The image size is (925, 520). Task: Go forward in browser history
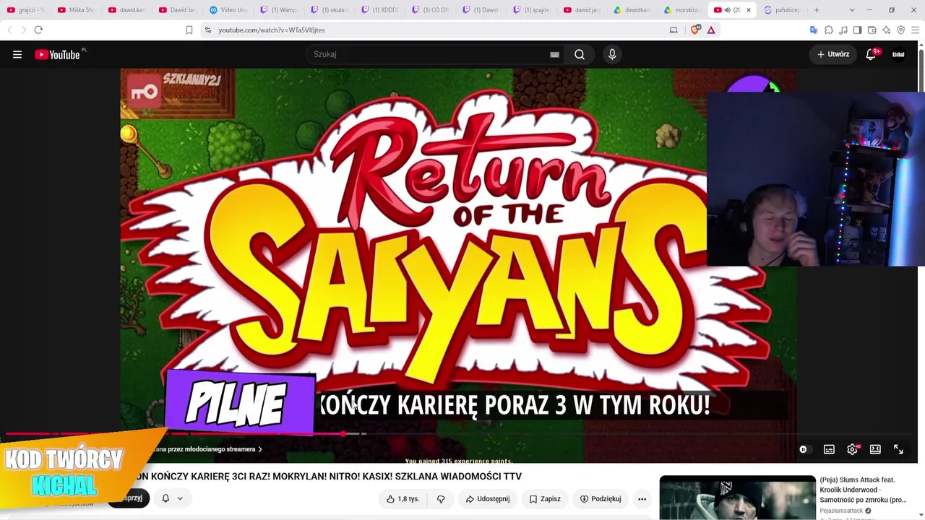click(23, 30)
